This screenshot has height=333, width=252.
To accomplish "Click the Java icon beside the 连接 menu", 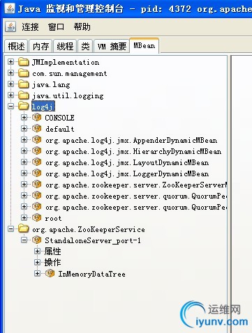I will (x=10, y=26).
